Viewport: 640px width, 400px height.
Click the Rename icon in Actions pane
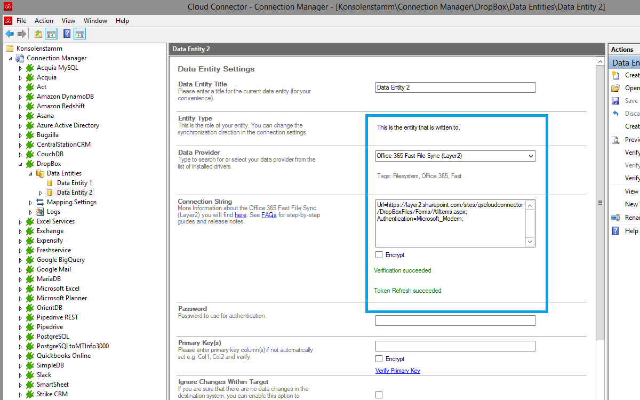(615, 218)
